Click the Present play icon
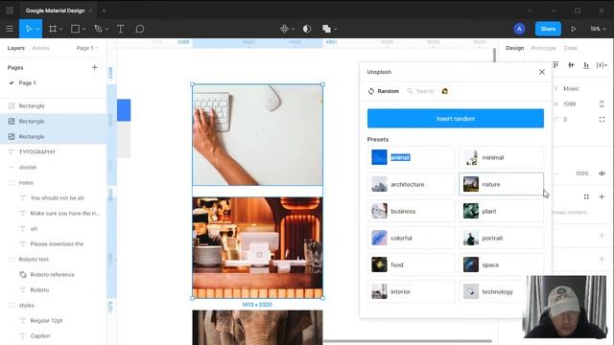Screen dimensions: 614x345 [x=574, y=29]
